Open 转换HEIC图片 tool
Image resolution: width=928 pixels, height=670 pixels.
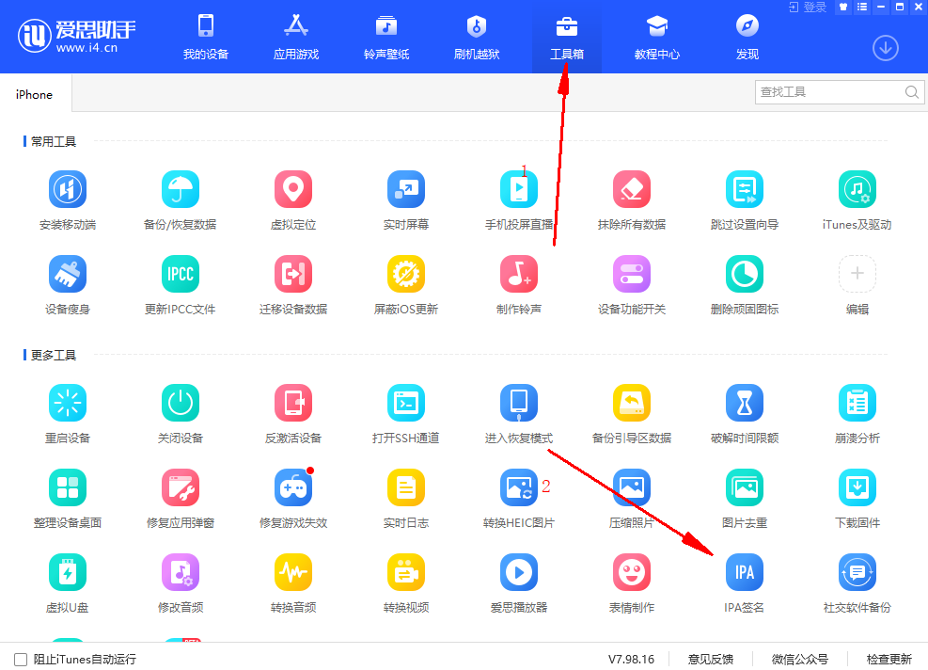coord(519,488)
